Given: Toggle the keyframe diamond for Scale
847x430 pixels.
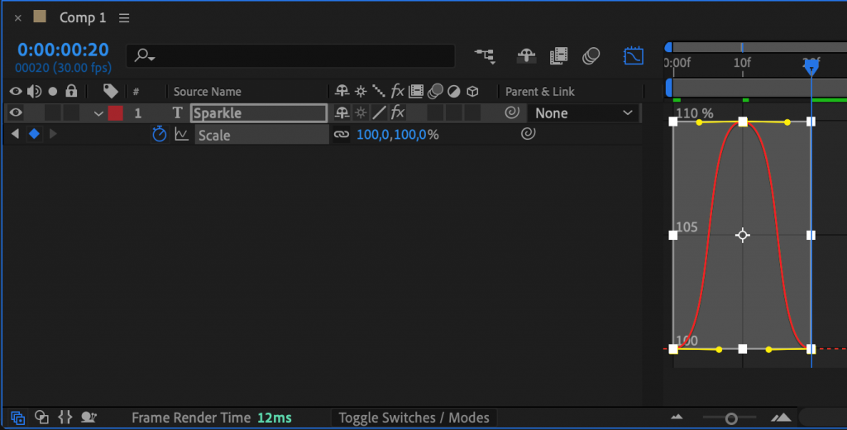Looking at the screenshot, I should (34, 134).
